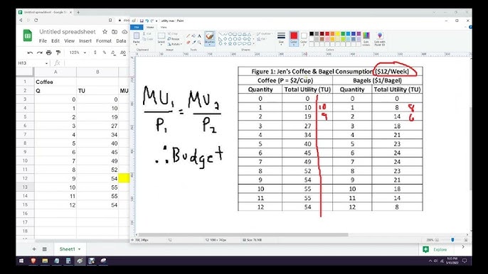488x274 pixels.
Task: Click the Paint zoom slider handle
Action: [452, 240]
